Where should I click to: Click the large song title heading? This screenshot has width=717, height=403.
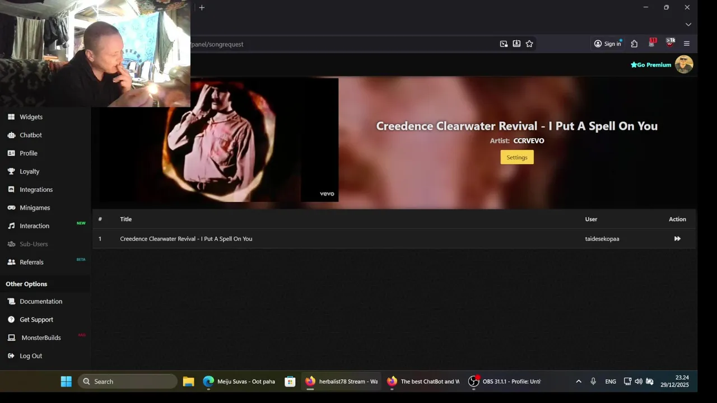coord(516,126)
